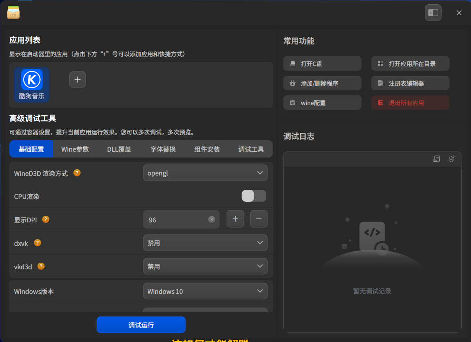Select the 基础配置 tab
The height and width of the screenshot is (342, 471).
click(31, 149)
